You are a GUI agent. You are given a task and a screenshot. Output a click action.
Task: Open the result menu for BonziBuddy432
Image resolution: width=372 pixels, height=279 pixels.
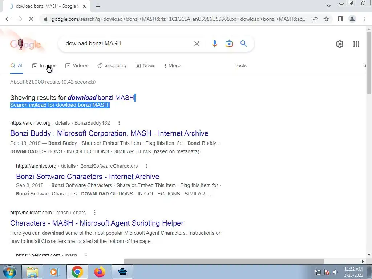pos(119,123)
